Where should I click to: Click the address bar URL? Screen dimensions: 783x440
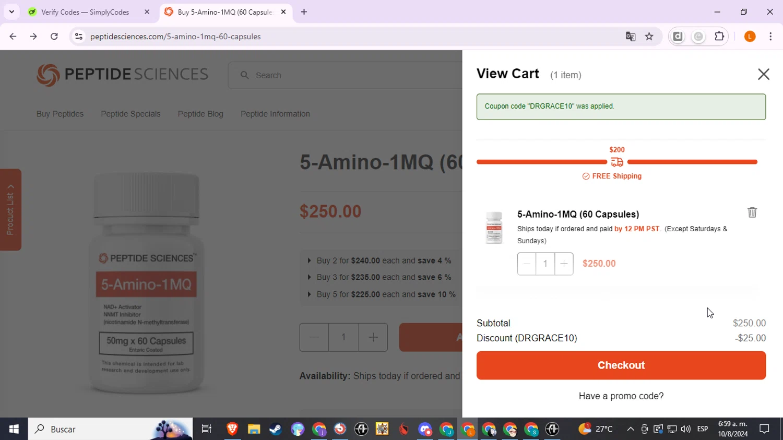175,37
